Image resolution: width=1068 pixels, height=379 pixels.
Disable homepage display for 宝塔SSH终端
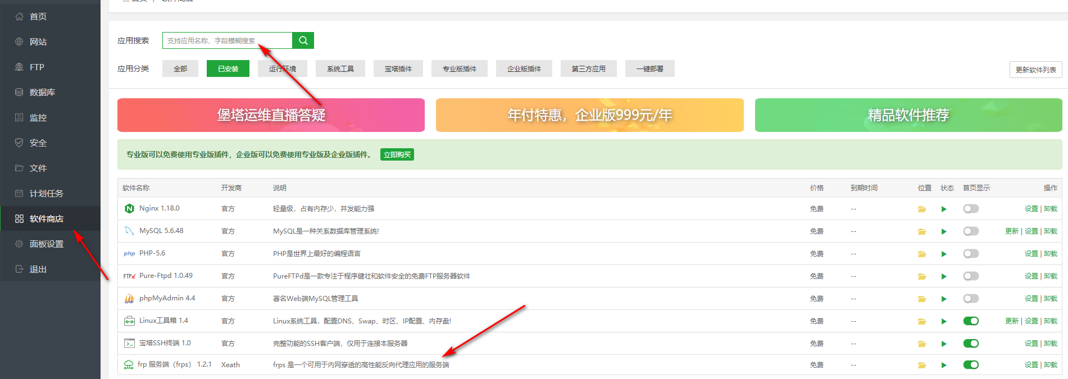[x=971, y=344]
